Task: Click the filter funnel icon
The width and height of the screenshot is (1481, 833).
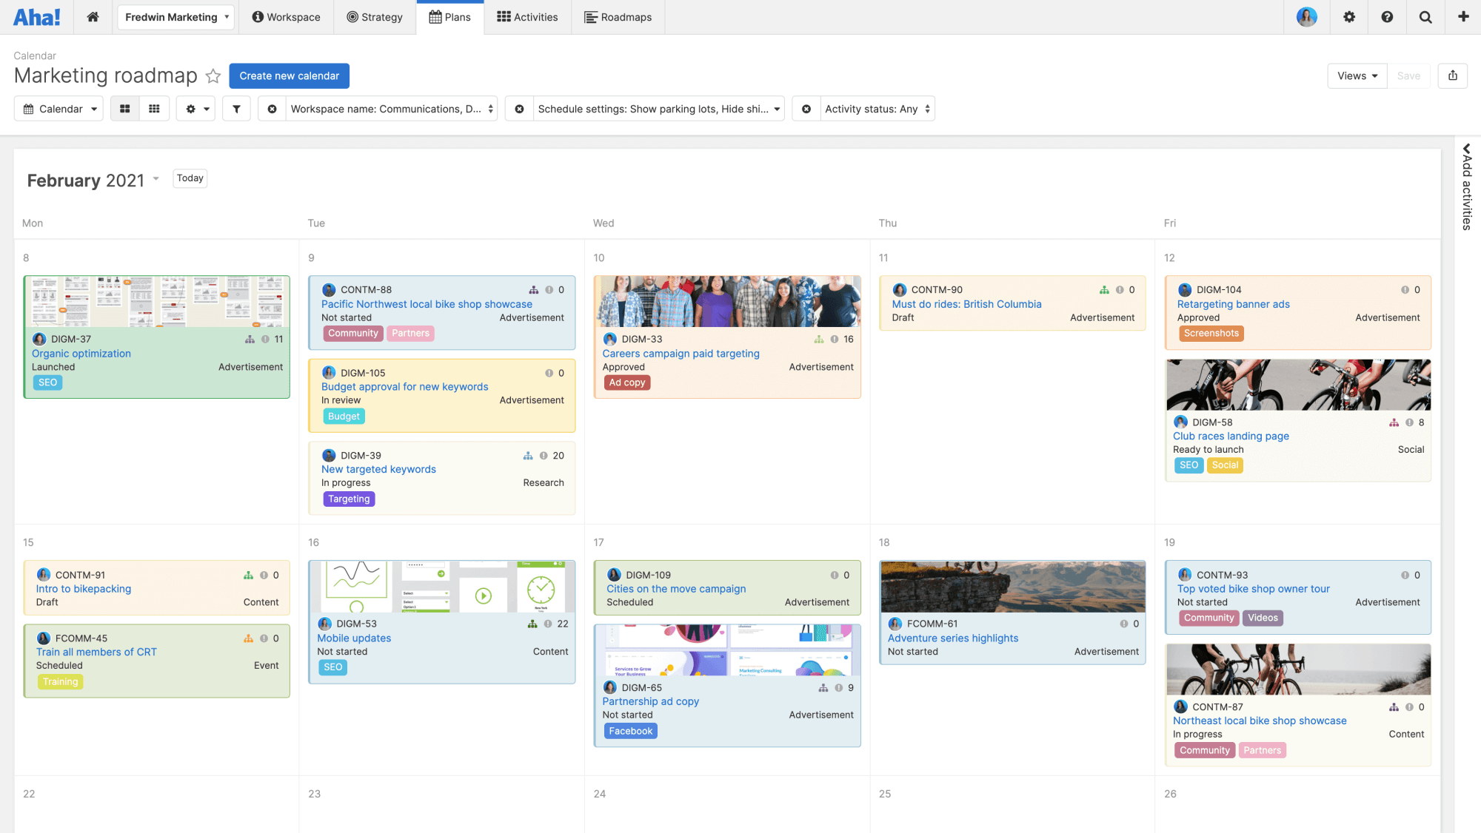Action: coord(236,109)
